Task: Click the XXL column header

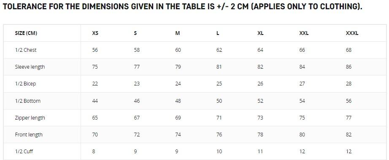Action: point(304,33)
